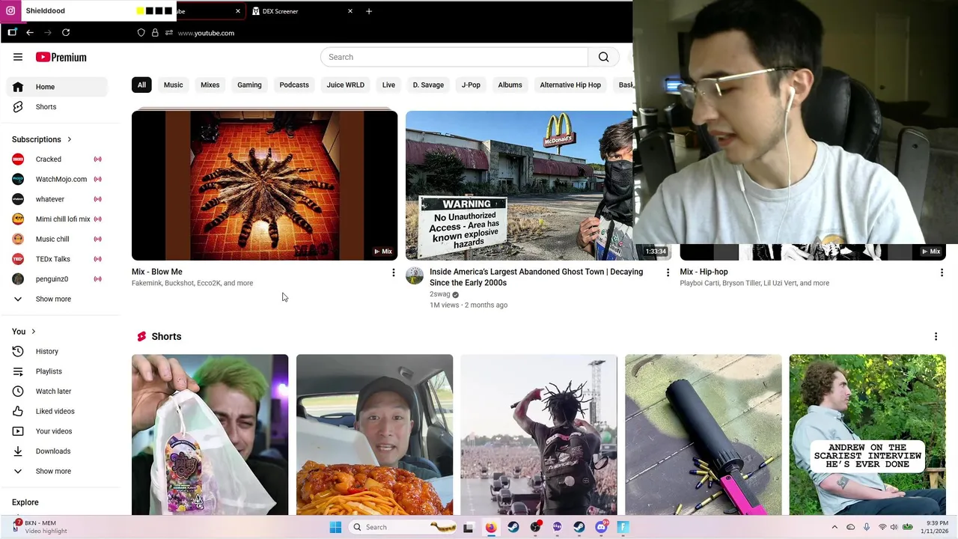This screenshot has height=539, width=958.
Task: Open Windows Start menu
Action: [x=335, y=527]
